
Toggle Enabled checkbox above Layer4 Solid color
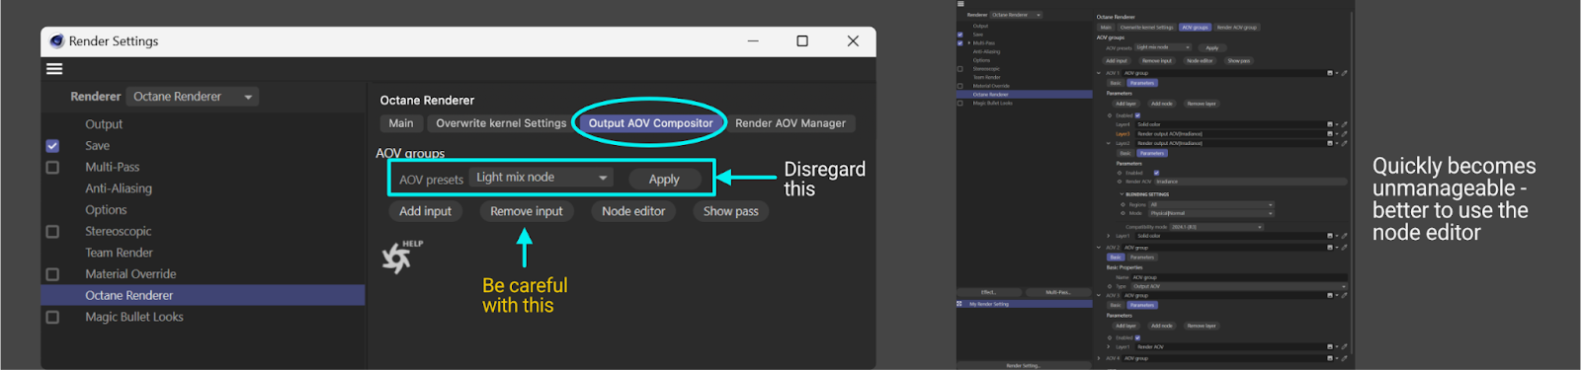click(1137, 115)
